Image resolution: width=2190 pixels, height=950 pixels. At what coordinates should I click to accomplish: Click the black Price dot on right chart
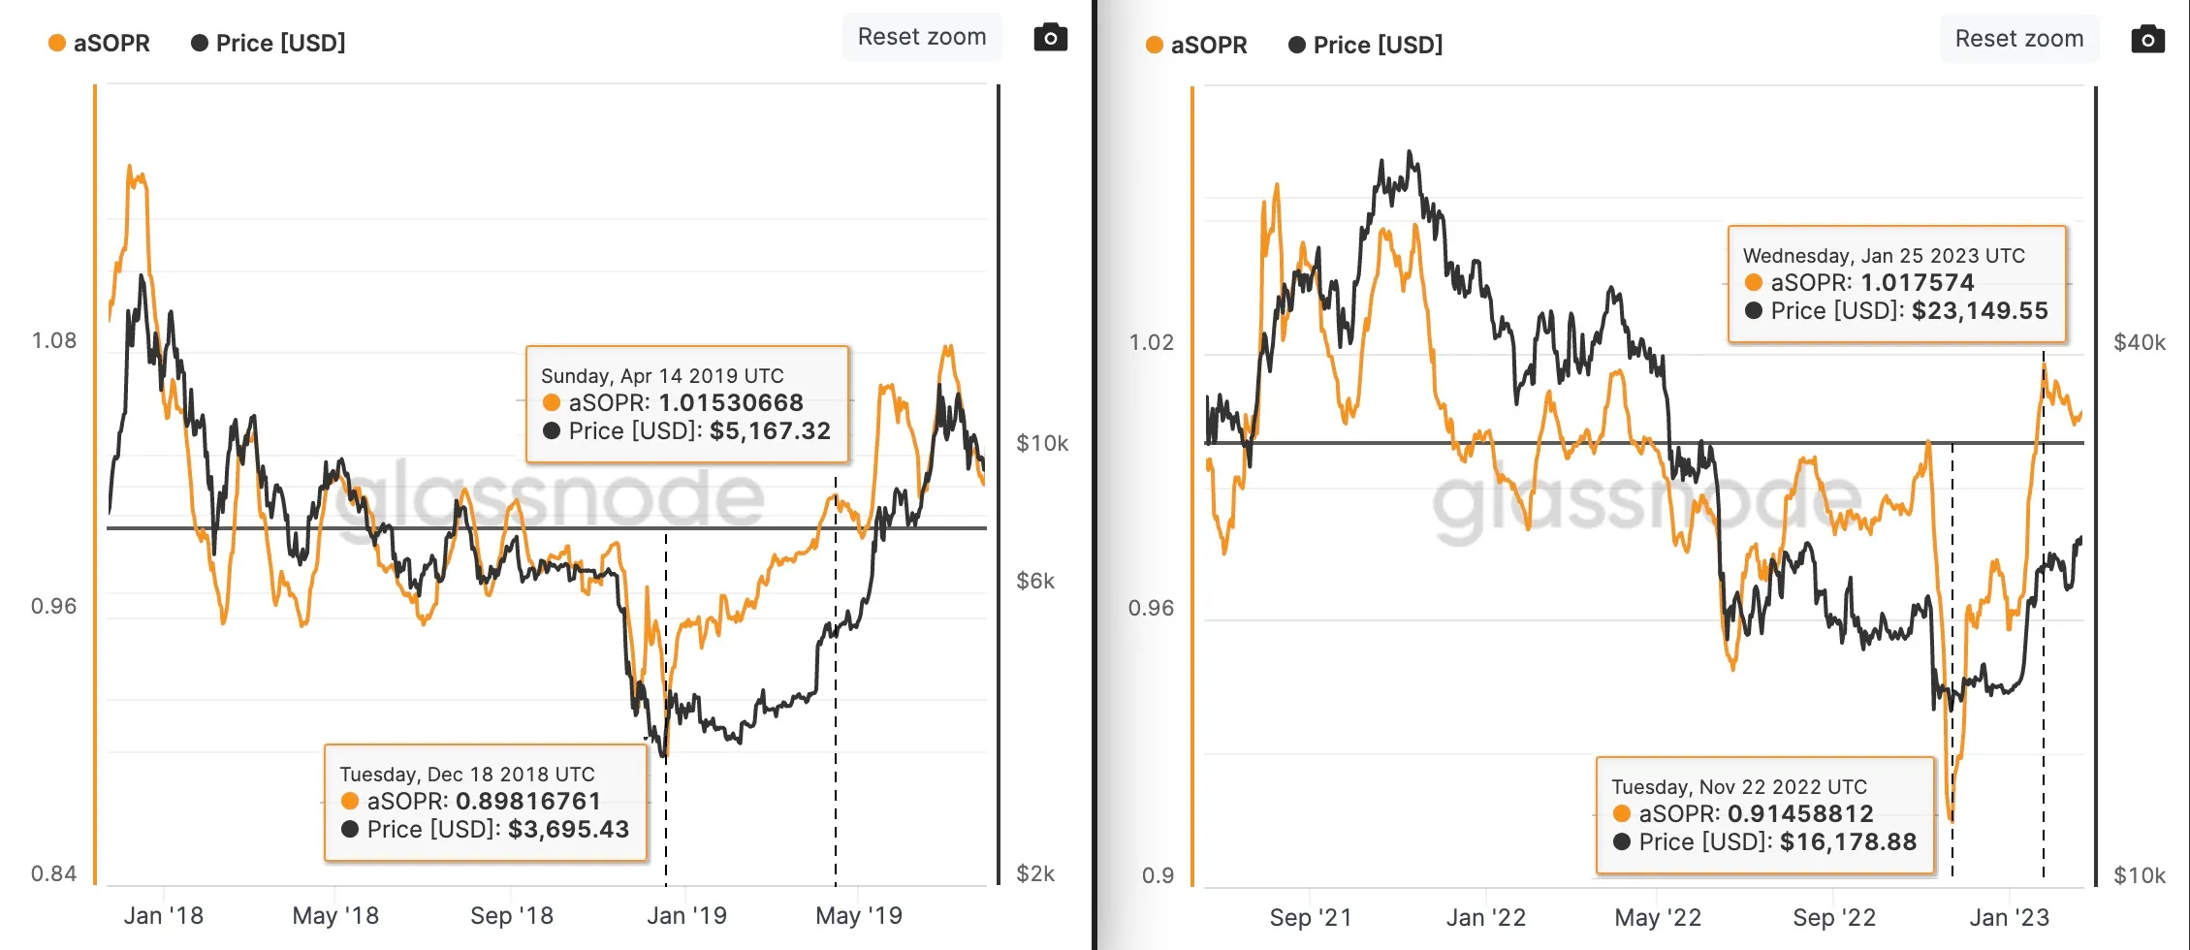(1296, 45)
